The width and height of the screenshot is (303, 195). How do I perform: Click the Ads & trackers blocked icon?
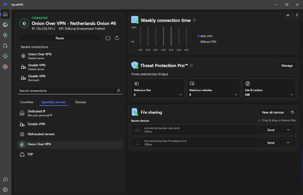[x=248, y=84]
